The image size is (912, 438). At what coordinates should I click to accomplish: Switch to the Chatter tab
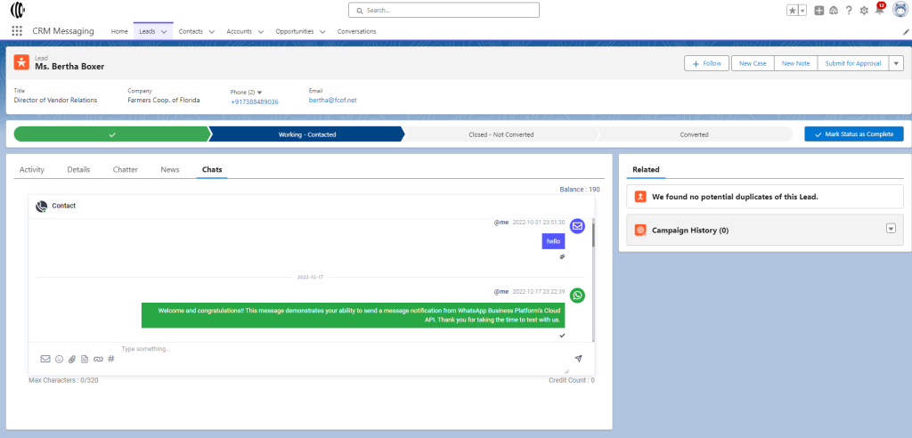coord(126,170)
